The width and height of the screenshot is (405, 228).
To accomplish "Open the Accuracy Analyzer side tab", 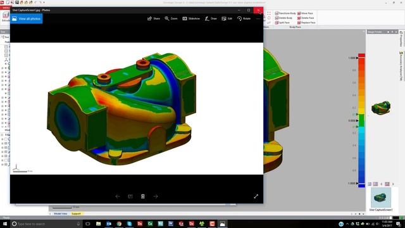I will pos(401,66).
